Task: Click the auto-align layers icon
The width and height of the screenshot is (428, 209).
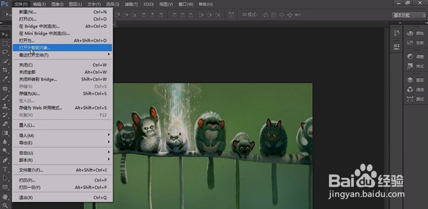Action: 231,15
